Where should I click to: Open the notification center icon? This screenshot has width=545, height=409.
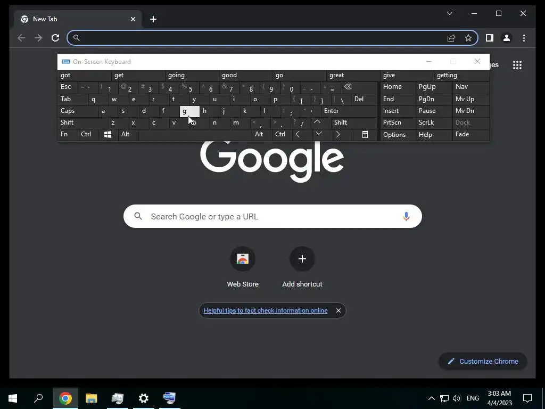pyautogui.click(x=527, y=398)
